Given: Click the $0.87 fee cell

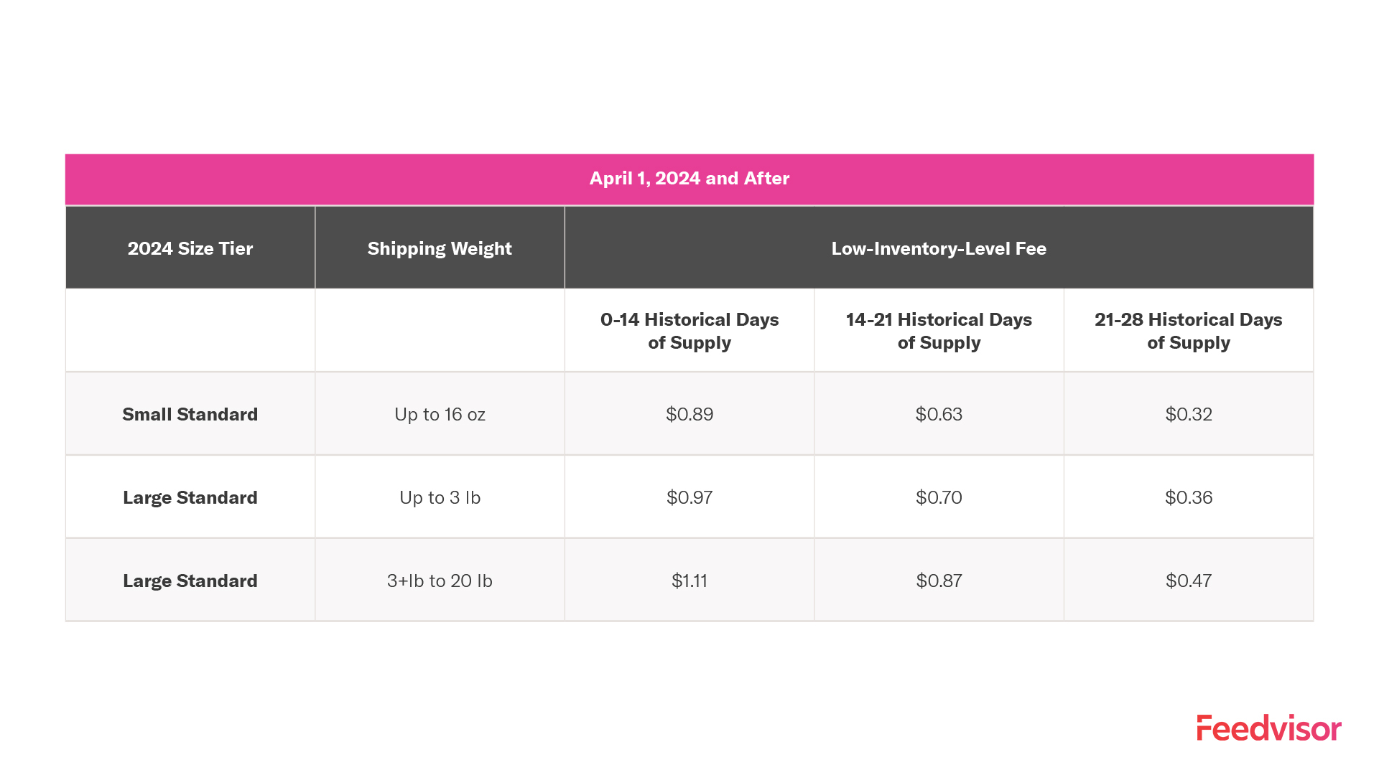Looking at the screenshot, I should [x=939, y=581].
